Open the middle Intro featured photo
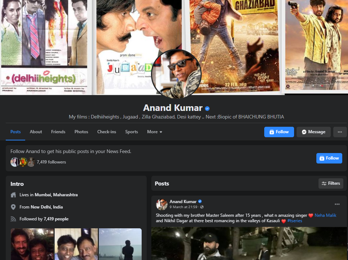 [76, 244]
